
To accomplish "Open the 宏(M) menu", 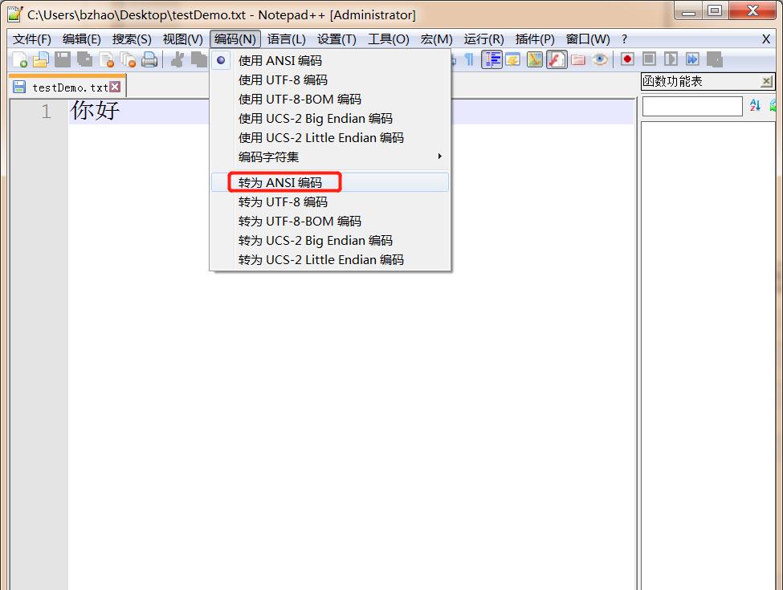I will (x=436, y=39).
